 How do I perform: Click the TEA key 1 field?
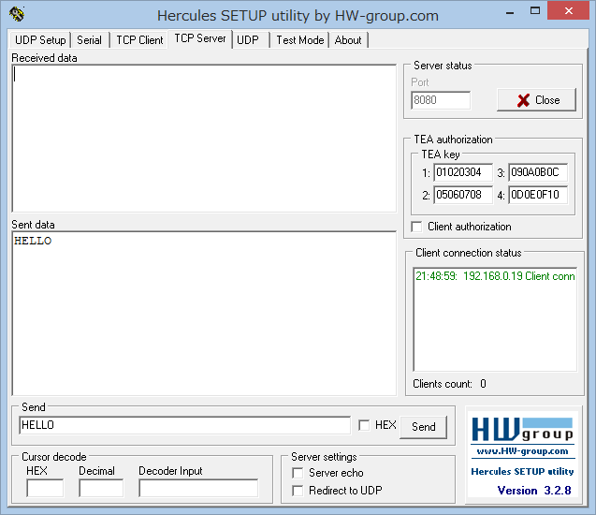tap(462, 172)
